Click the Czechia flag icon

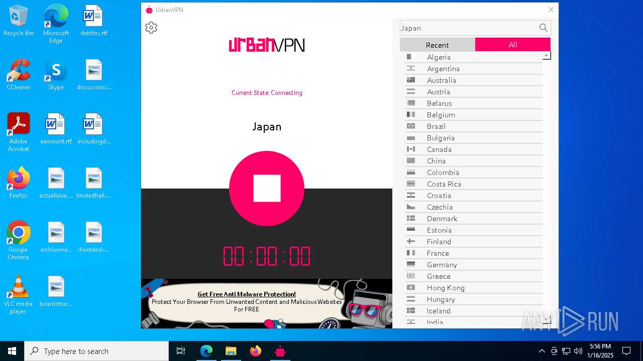tap(411, 207)
